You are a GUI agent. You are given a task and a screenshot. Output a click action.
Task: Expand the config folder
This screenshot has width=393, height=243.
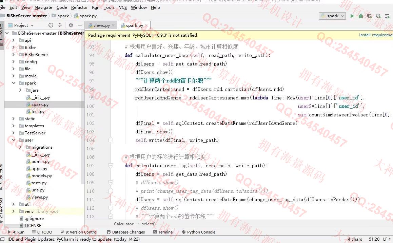pos(14,61)
